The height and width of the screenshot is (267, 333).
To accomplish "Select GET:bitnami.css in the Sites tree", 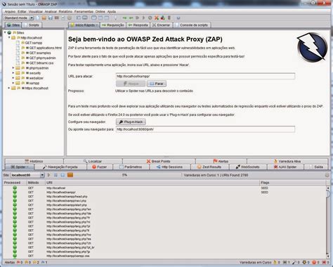I will (41, 63).
